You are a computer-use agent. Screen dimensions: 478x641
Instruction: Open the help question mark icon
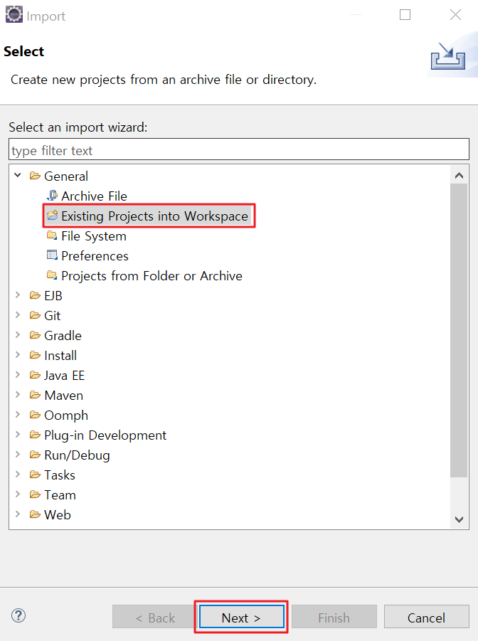point(18,616)
